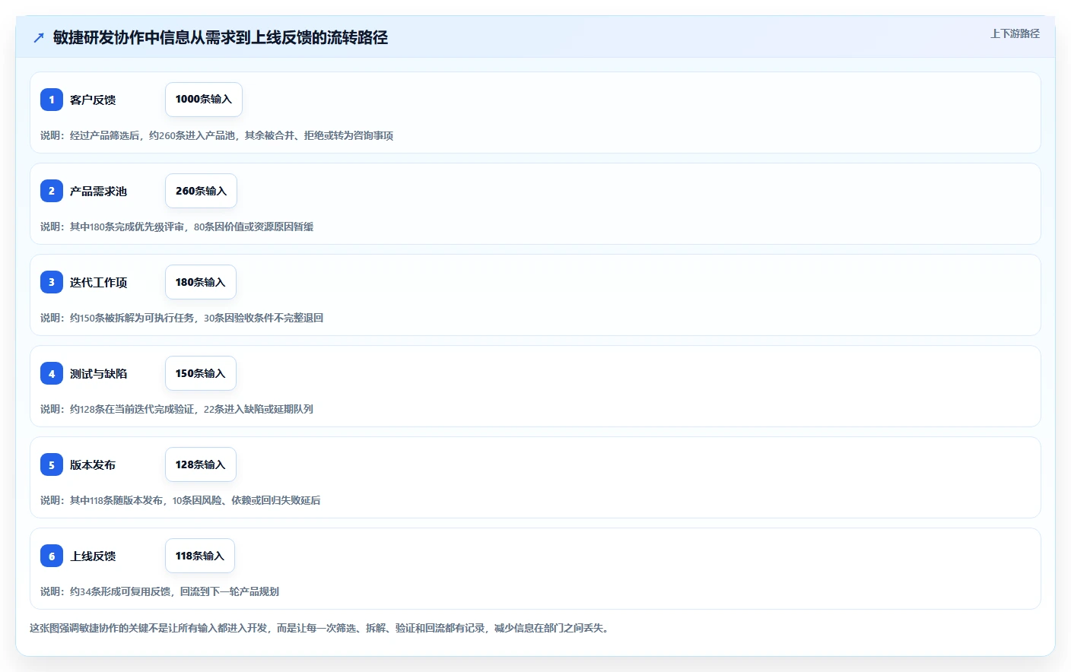Click the note about 约150条被拆解为可执行任务

tap(182, 318)
